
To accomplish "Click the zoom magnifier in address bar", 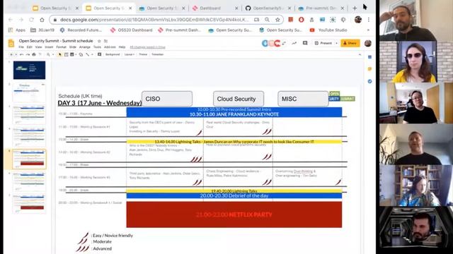I will (267, 20).
